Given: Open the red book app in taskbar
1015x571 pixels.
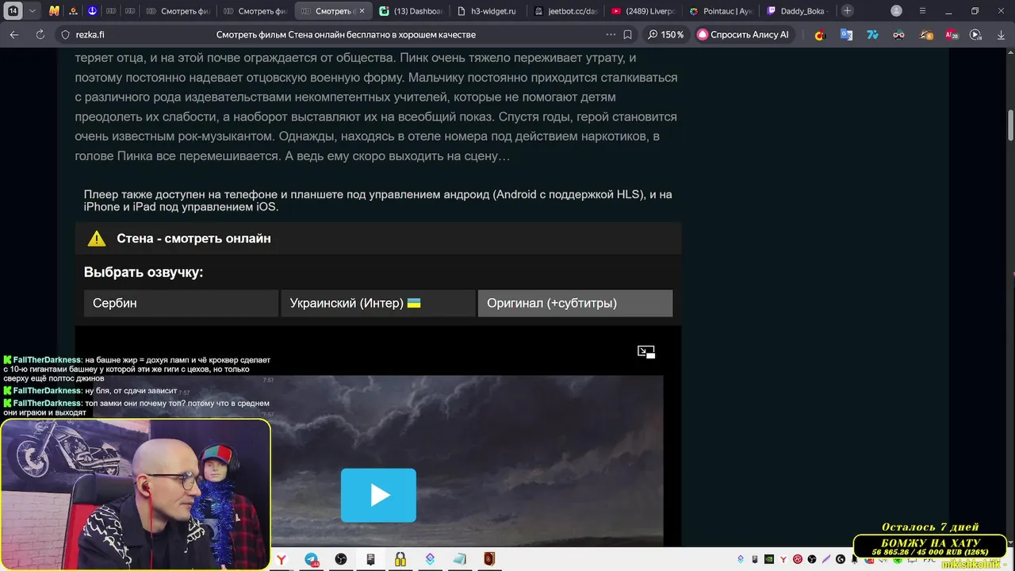Looking at the screenshot, I should [488, 560].
